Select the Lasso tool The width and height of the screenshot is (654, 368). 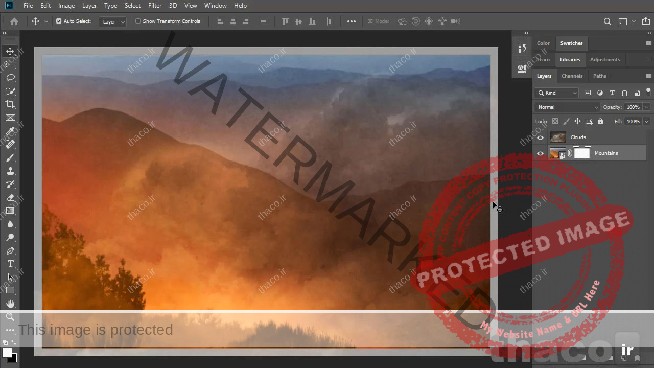(10, 78)
